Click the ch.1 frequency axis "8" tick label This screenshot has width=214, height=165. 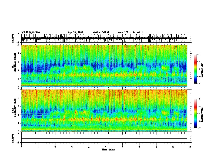click(19, 53)
